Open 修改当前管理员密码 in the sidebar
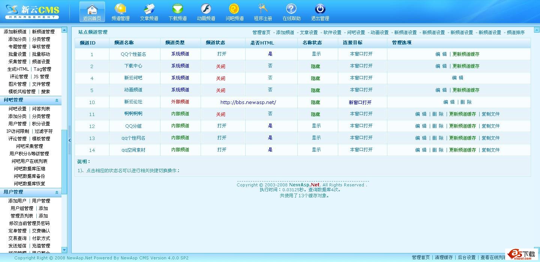This screenshot has width=540, height=262. (30, 223)
